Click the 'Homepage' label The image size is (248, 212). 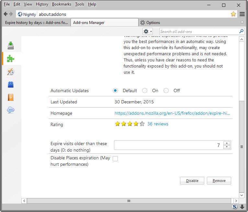click(62, 113)
